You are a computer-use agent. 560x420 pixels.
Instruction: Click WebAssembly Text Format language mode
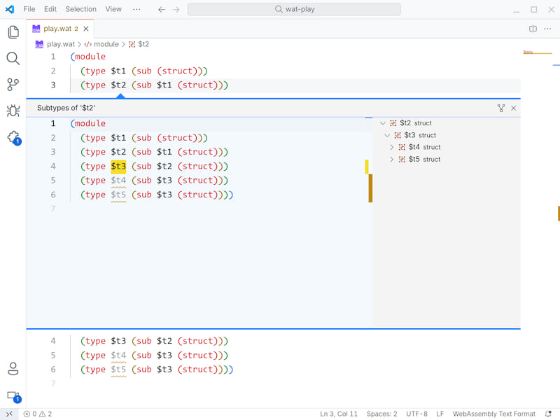pos(493,414)
